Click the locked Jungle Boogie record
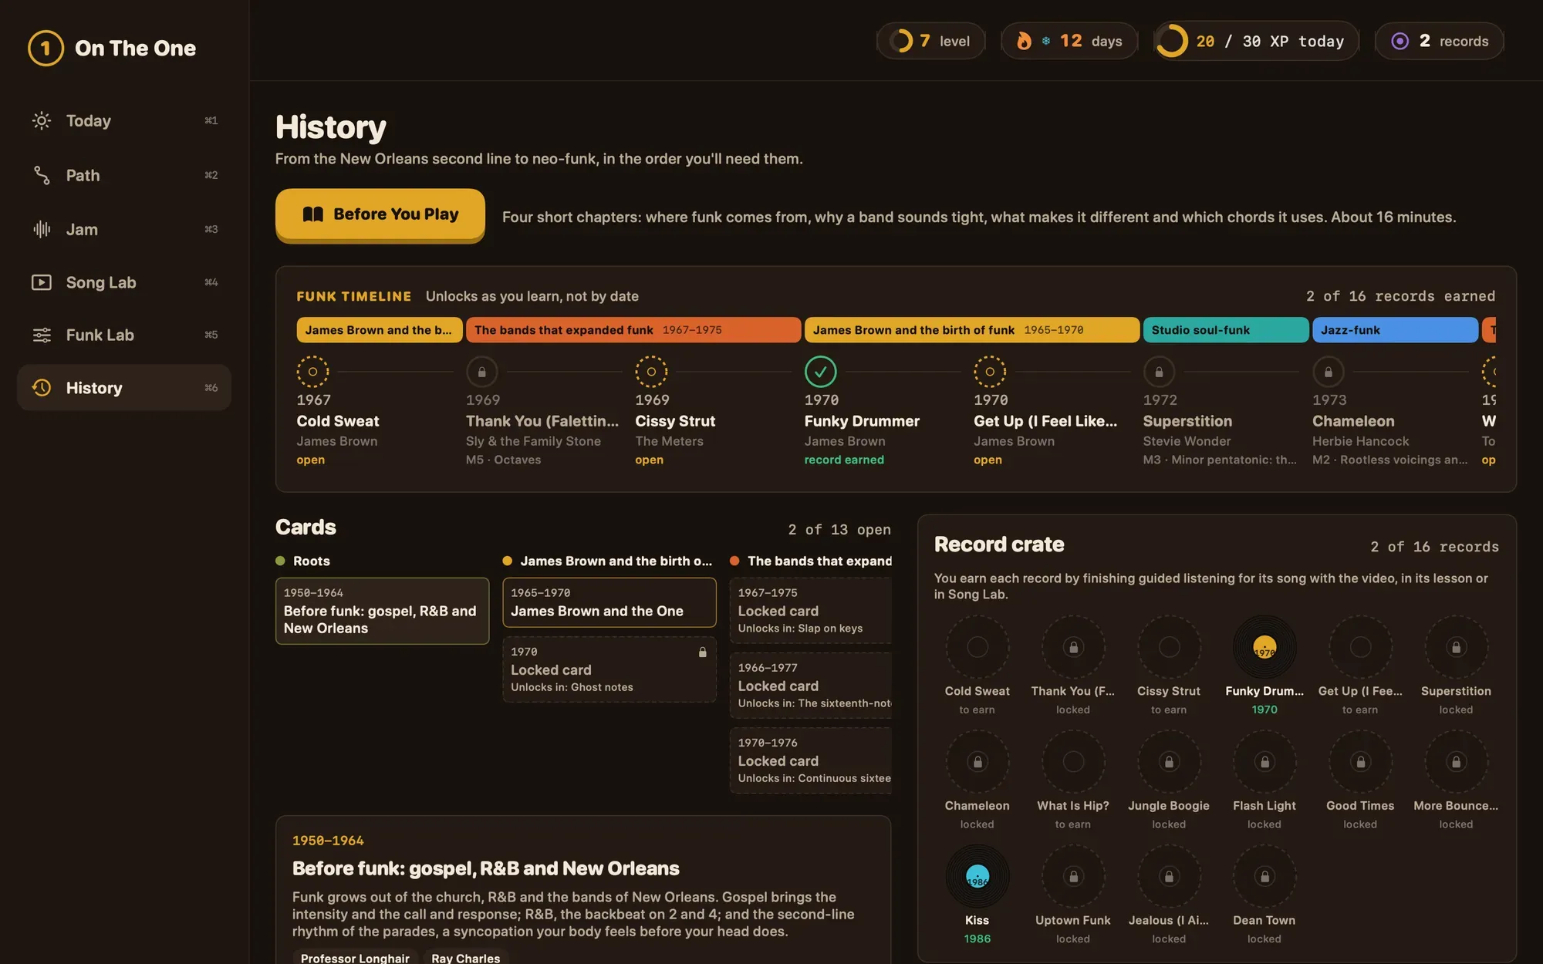The height and width of the screenshot is (964, 1543). coord(1169,762)
